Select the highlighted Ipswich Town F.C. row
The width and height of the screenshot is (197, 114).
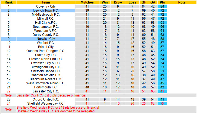46,11
